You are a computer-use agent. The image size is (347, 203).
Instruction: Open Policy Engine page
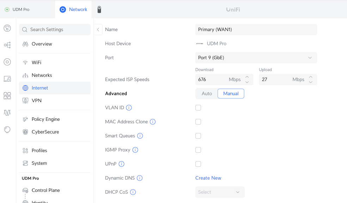coord(55,119)
